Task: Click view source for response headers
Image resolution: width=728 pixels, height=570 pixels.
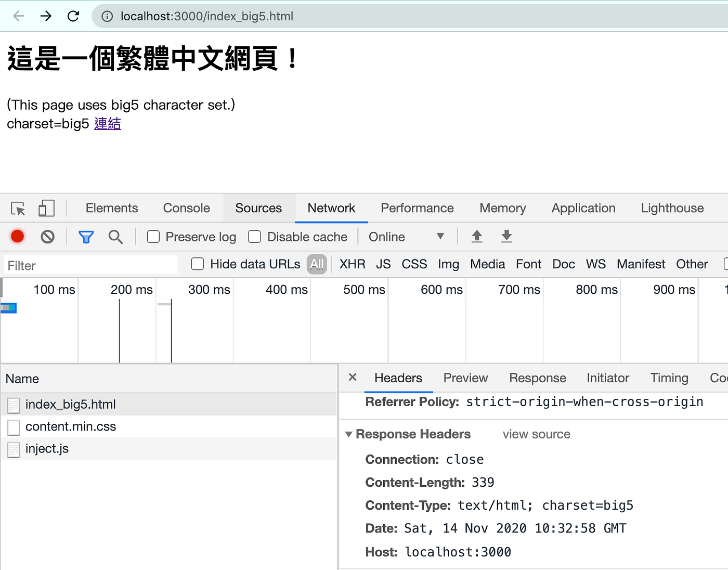Action: 537,434
